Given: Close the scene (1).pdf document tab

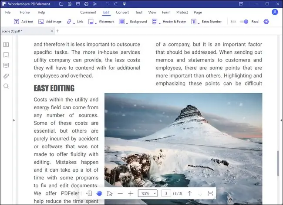Looking at the screenshot, I should coord(52,31).
